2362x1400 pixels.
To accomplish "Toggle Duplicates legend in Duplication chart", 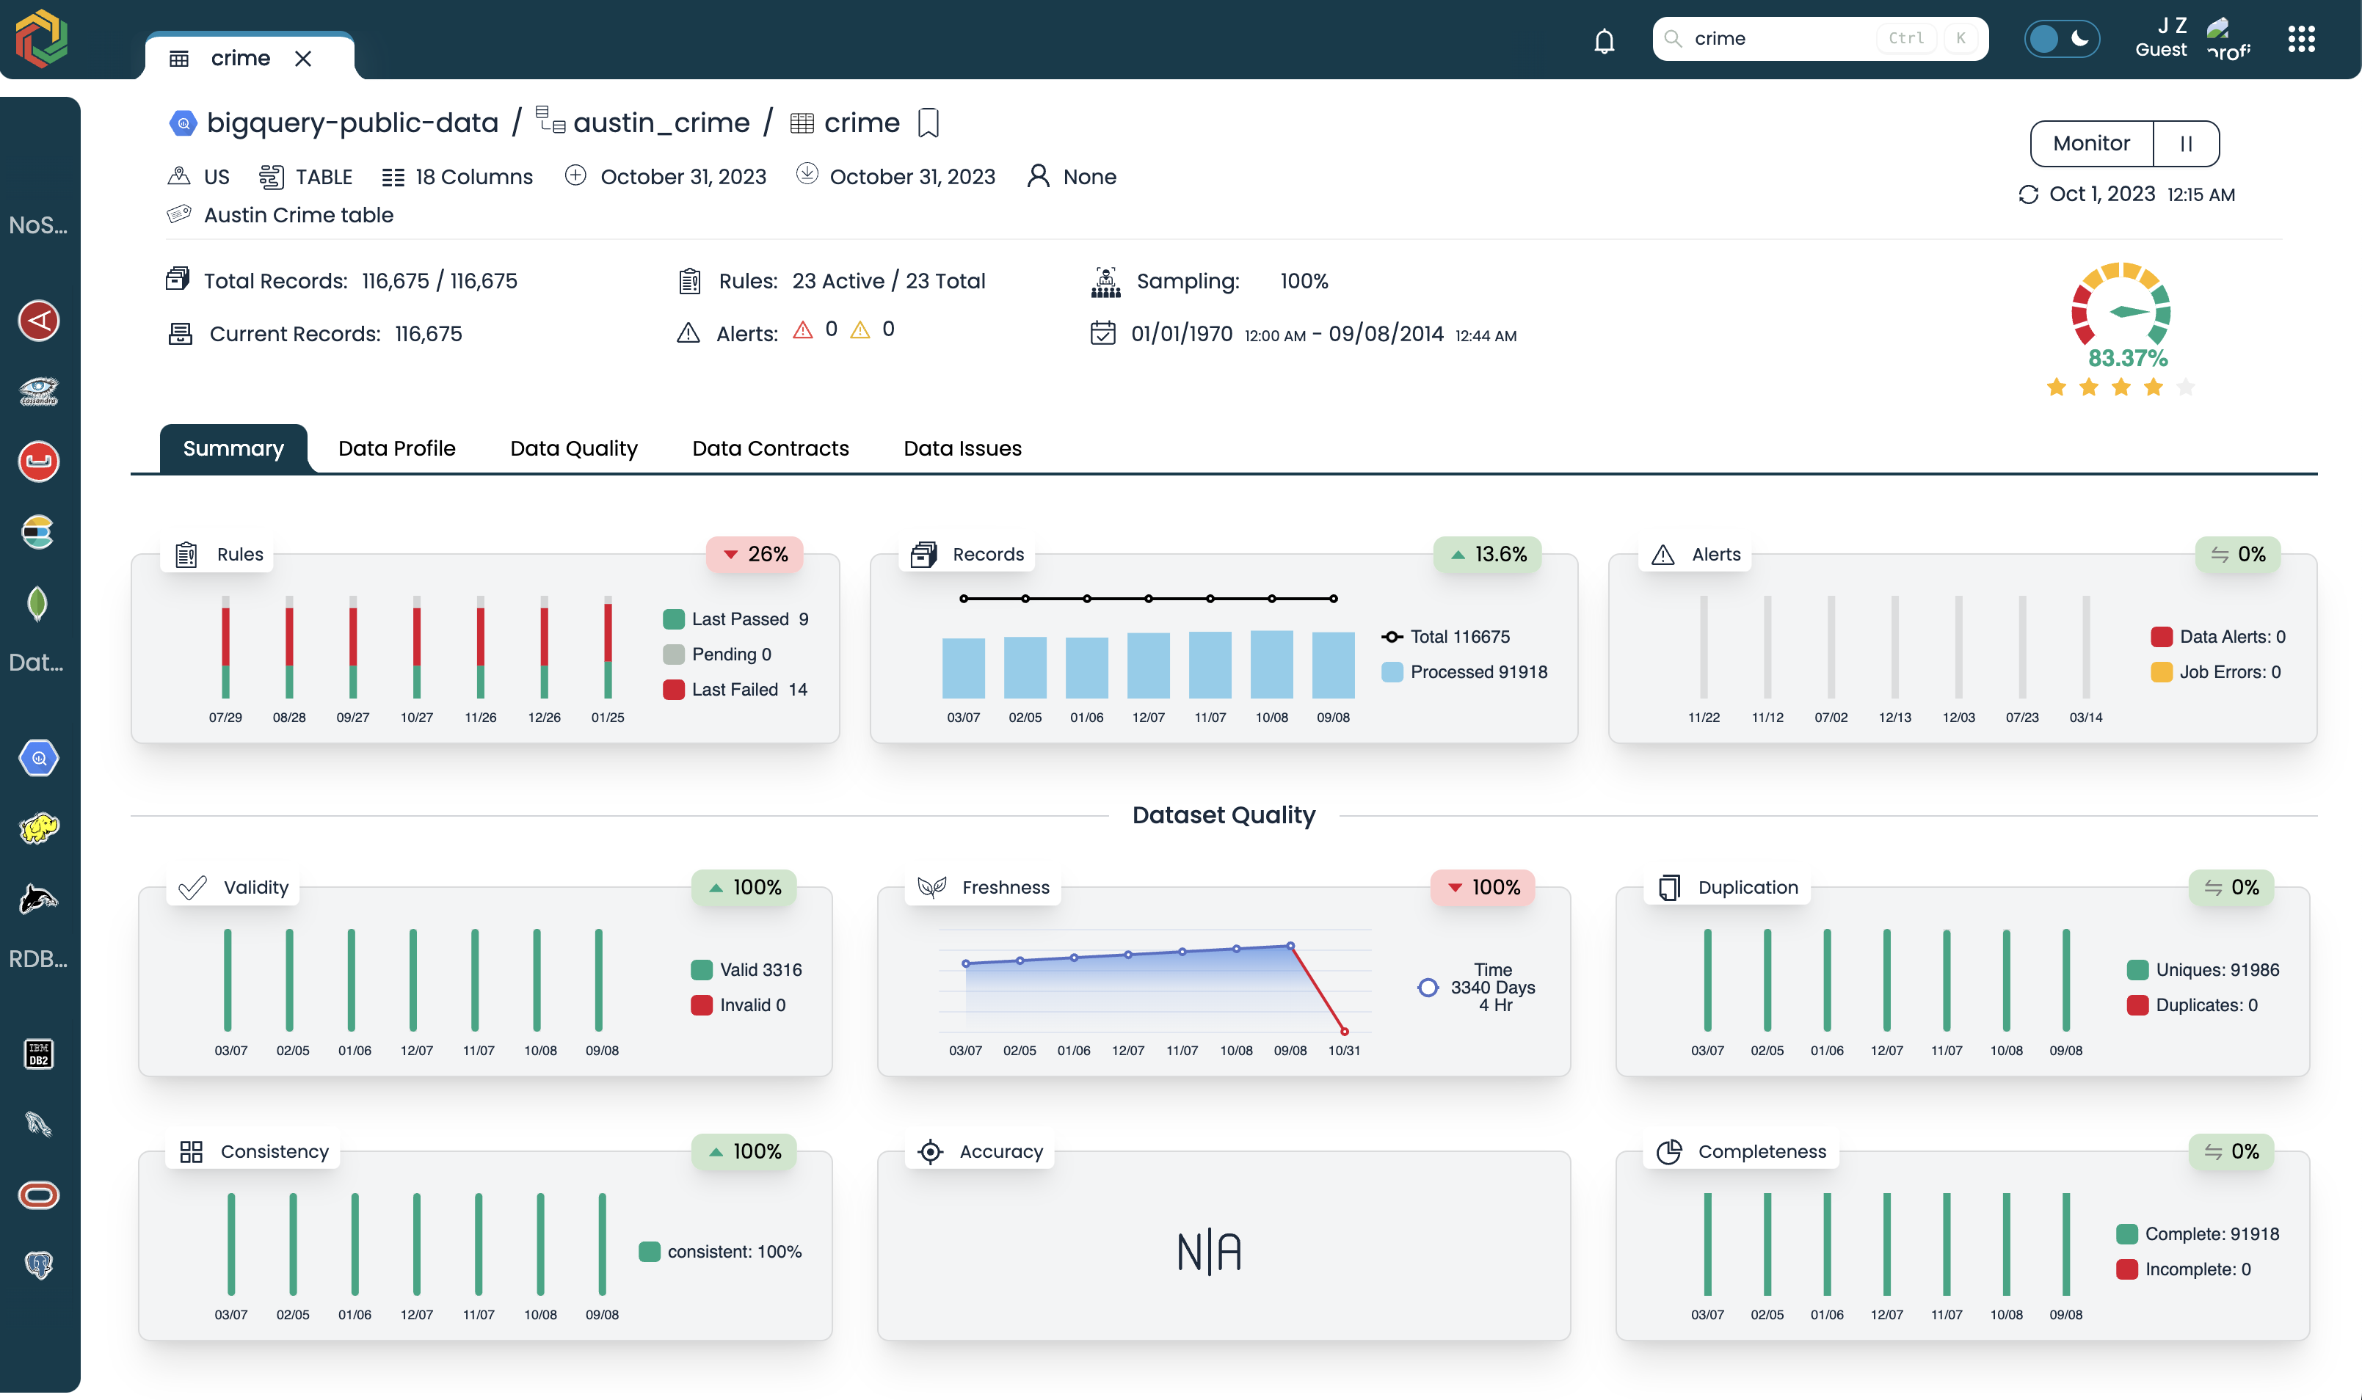I will click(x=2192, y=1005).
